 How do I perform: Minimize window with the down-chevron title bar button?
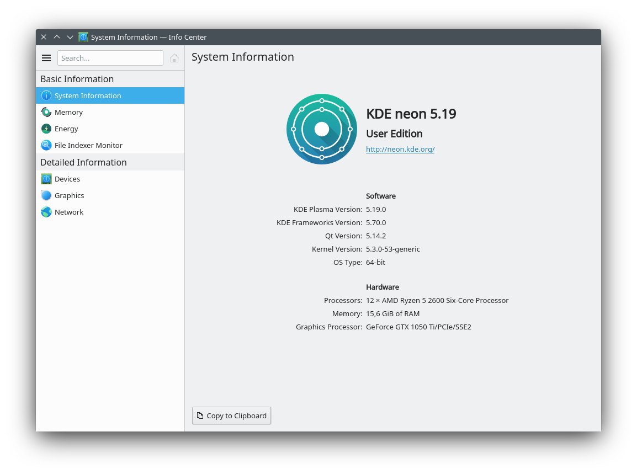point(70,37)
